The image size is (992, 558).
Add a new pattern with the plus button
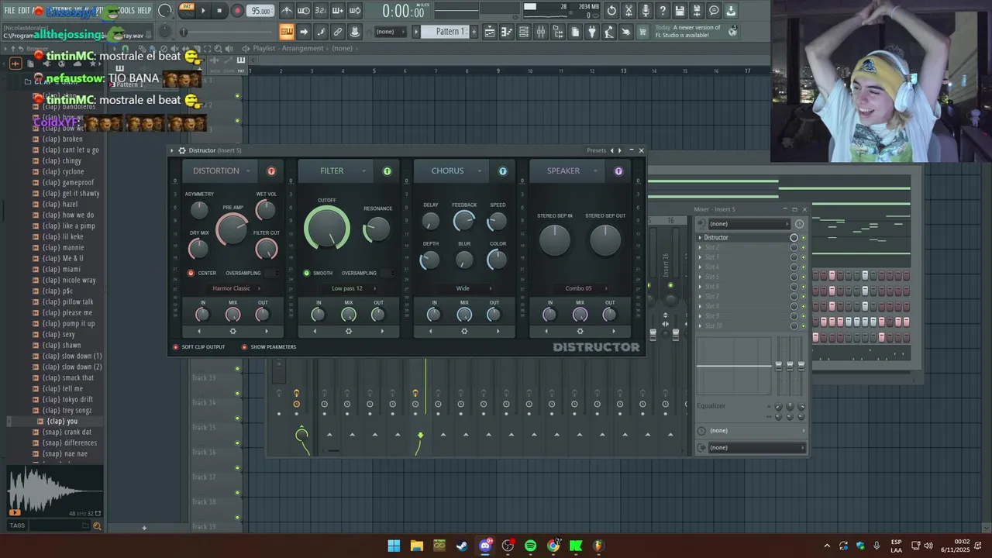[474, 32]
